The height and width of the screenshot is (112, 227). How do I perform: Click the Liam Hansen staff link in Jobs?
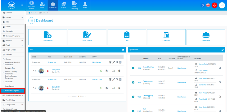point(97,62)
